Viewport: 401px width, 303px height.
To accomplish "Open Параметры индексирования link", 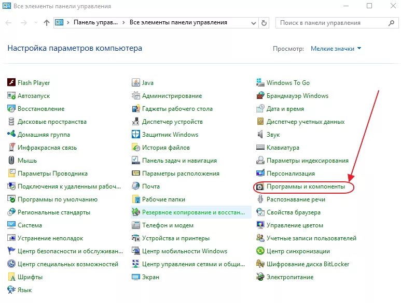I will 308,161.
